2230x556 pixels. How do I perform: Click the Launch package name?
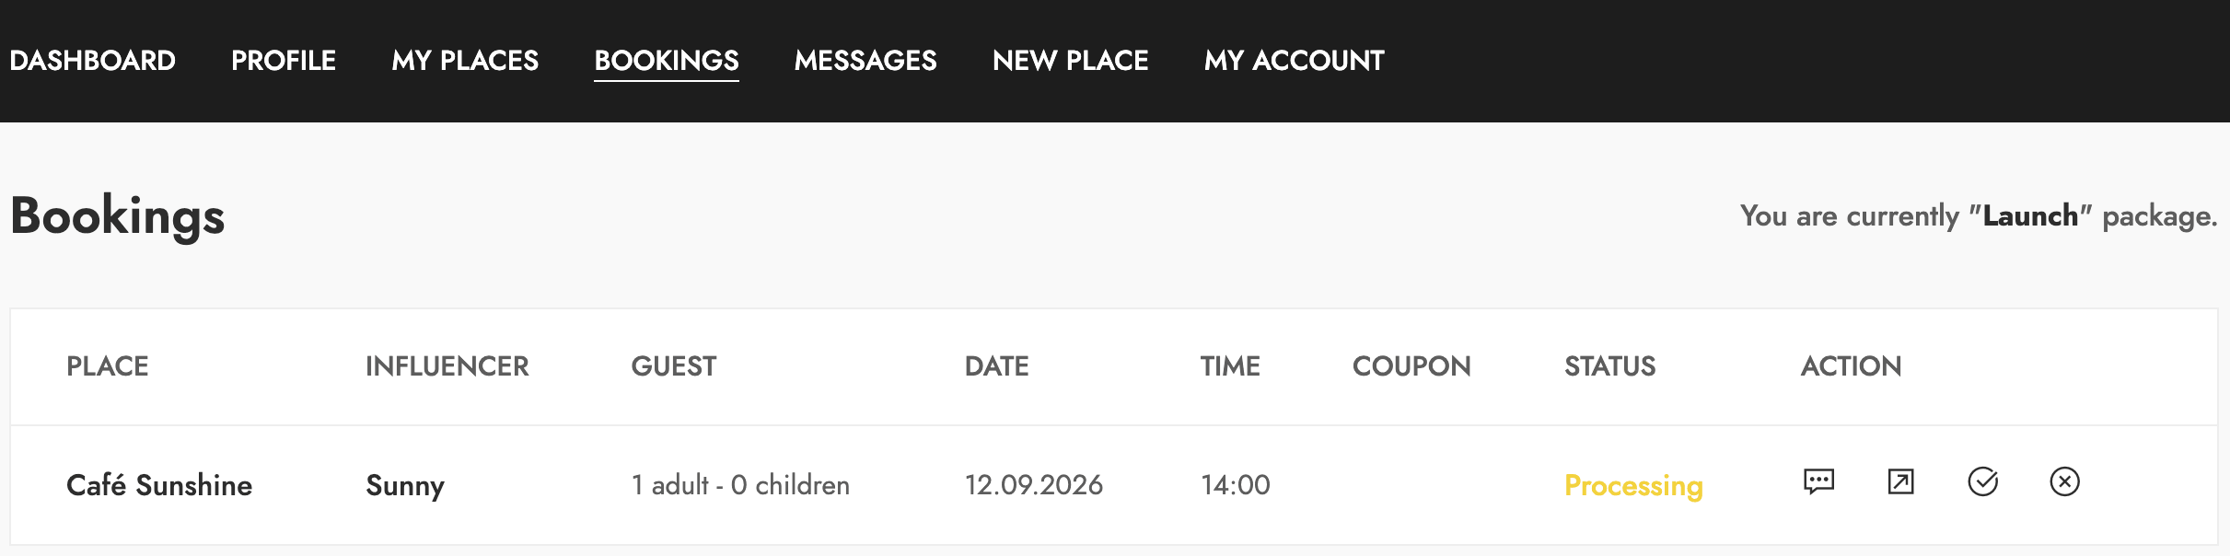tap(2030, 215)
